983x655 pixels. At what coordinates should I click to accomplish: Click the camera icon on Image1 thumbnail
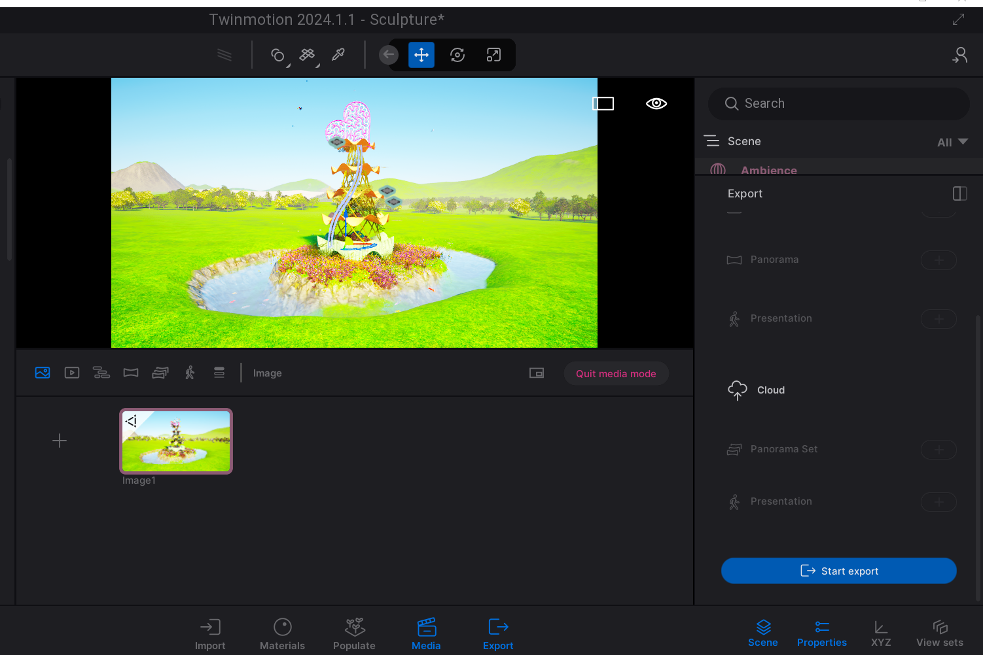(x=132, y=421)
